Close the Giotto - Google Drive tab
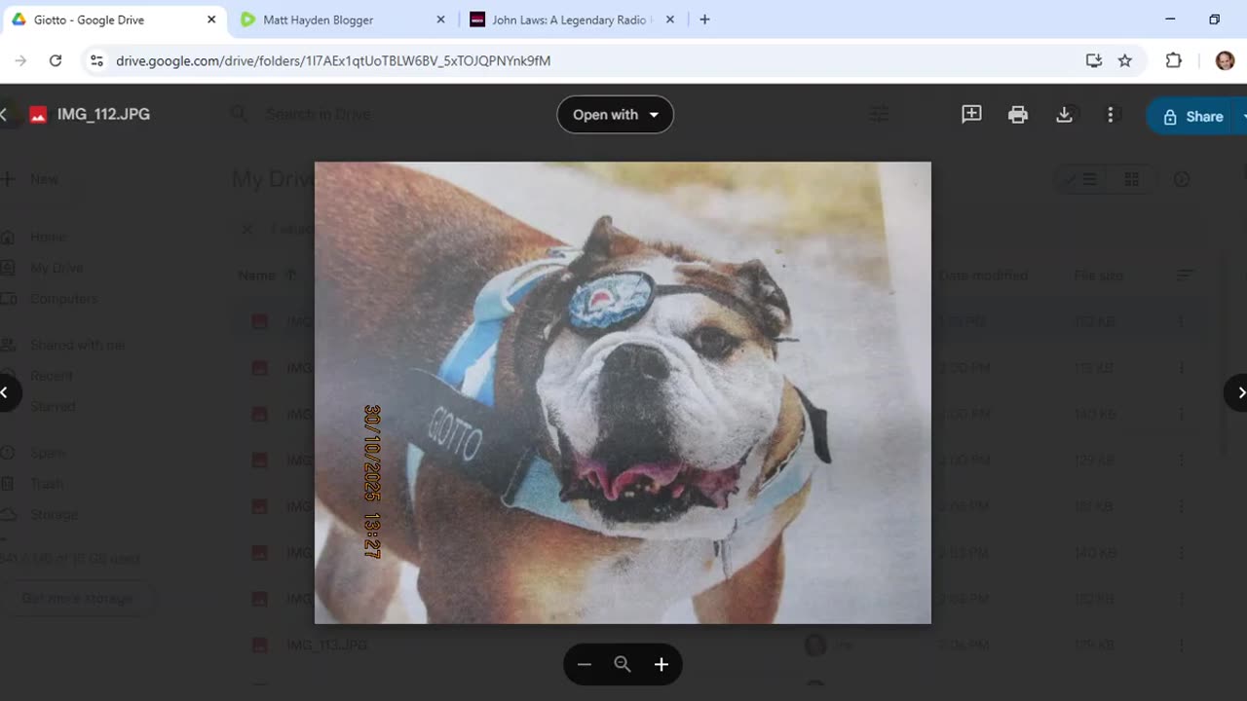The width and height of the screenshot is (1247, 701). pyautogui.click(x=211, y=19)
